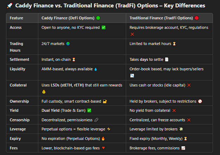The height and width of the screenshot is (155, 220).
Task: Click the money bag emoji in Collateral row
Action: click(x=44, y=92)
